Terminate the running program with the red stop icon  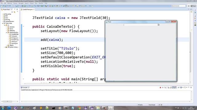point(160,88)
